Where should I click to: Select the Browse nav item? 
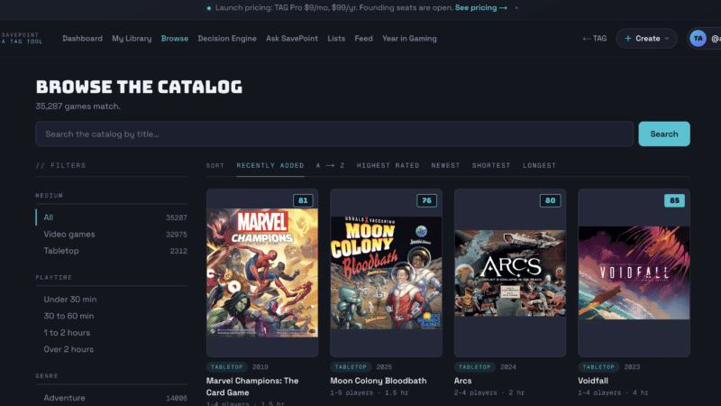(175, 38)
